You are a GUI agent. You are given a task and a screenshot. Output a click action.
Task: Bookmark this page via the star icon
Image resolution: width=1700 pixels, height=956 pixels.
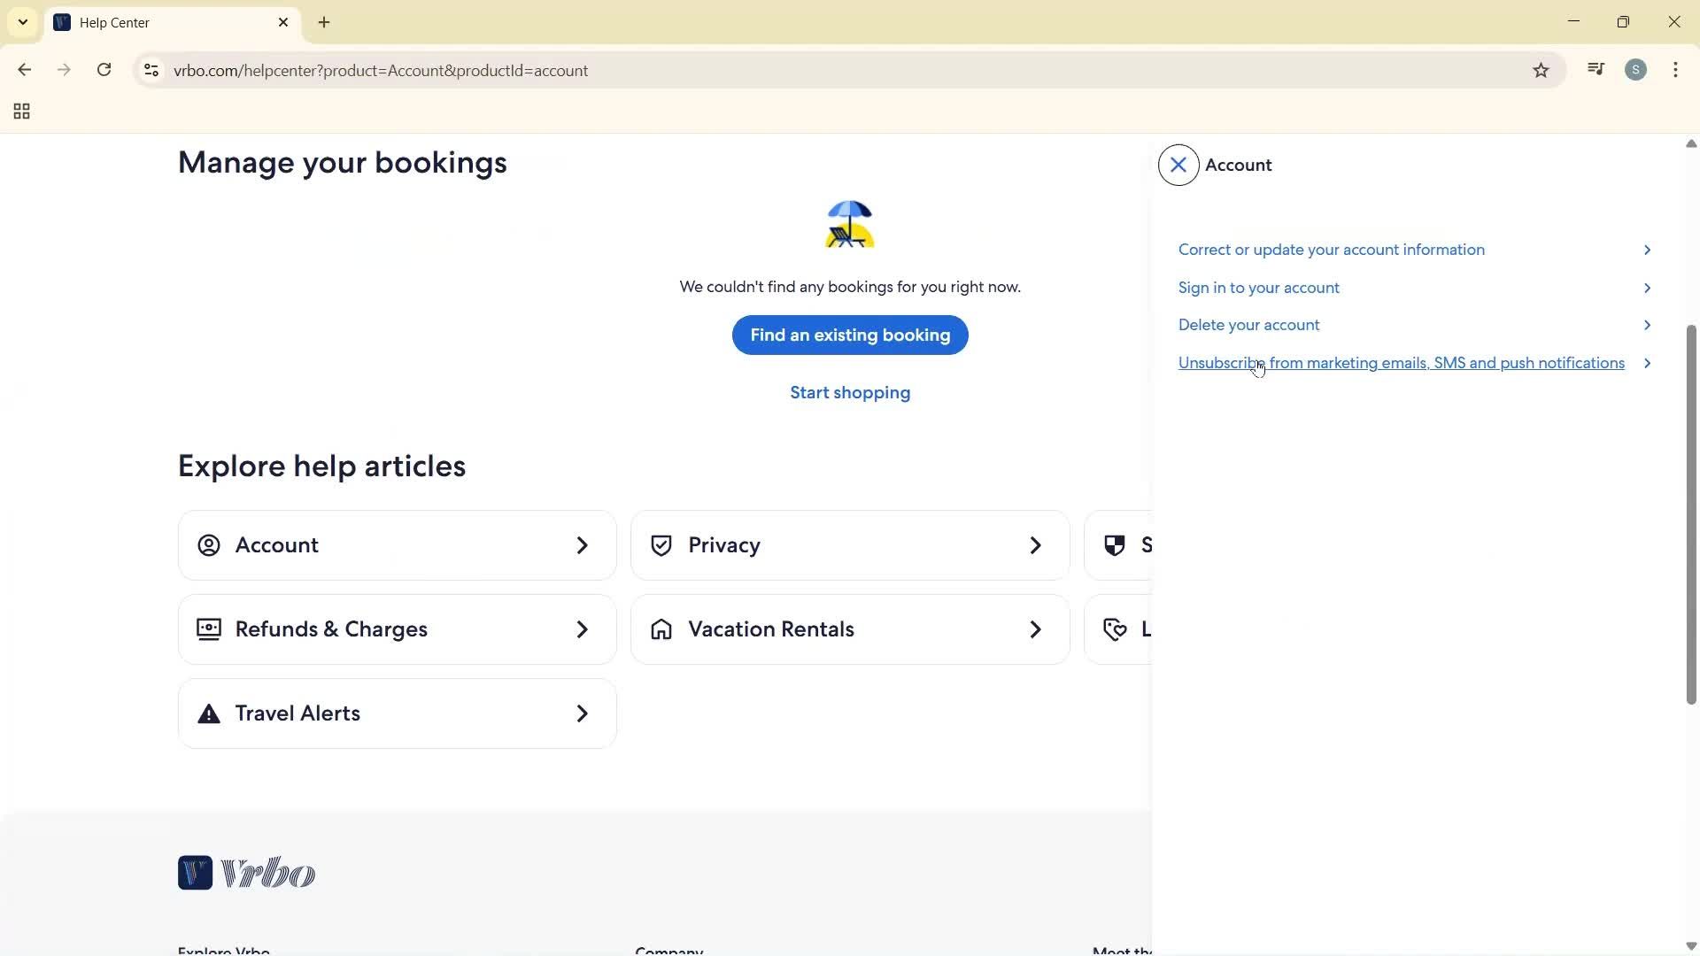pos(1542,70)
